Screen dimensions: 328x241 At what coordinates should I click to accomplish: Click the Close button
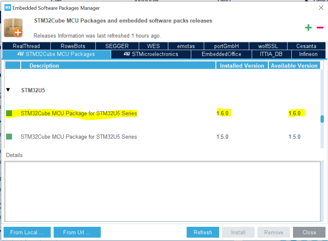point(309,232)
